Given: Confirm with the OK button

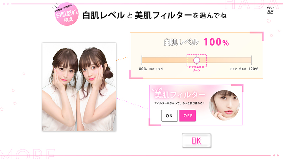Looking at the screenshot, I should (196, 141).
